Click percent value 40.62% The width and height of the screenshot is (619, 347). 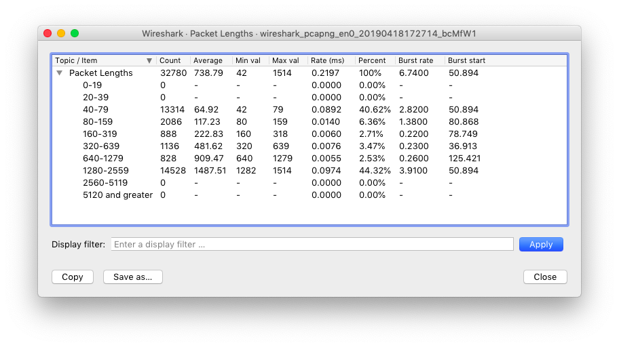[x=375, y=110]
